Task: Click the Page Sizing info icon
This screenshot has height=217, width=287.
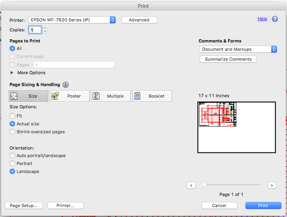Action: point(65,84)
